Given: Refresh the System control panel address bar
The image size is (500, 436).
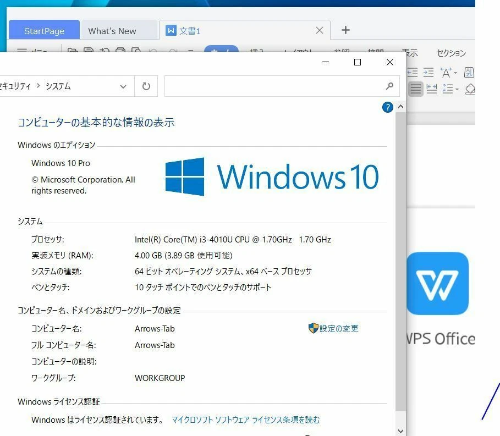Looking at the screenshot, I should point(146,86).
